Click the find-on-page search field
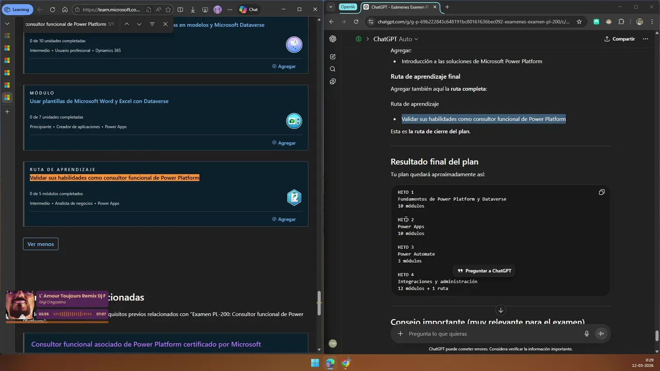The height and width of the screenshot is (371, 660). [65, 24]
